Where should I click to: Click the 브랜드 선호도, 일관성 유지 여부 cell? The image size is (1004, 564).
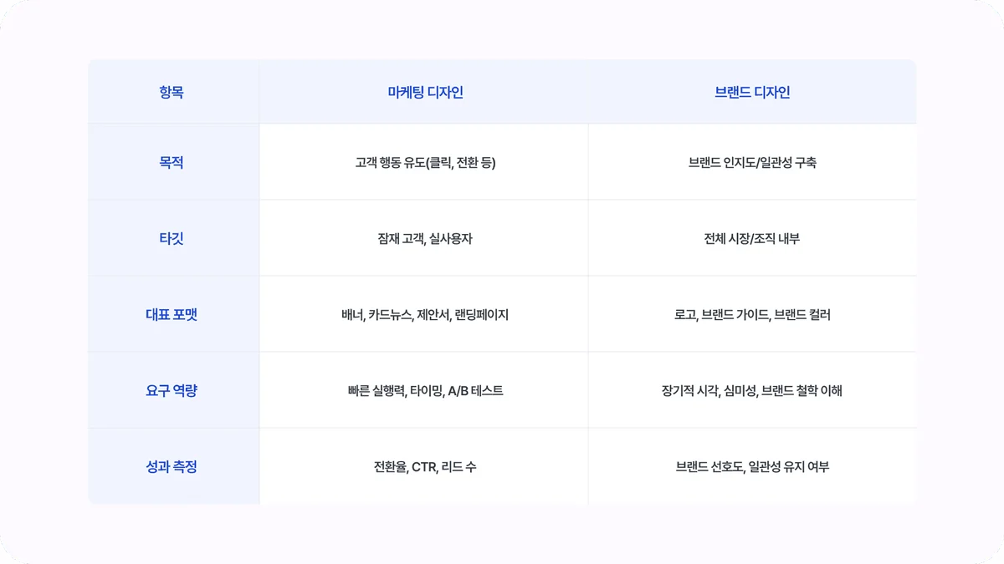point(752,467)
